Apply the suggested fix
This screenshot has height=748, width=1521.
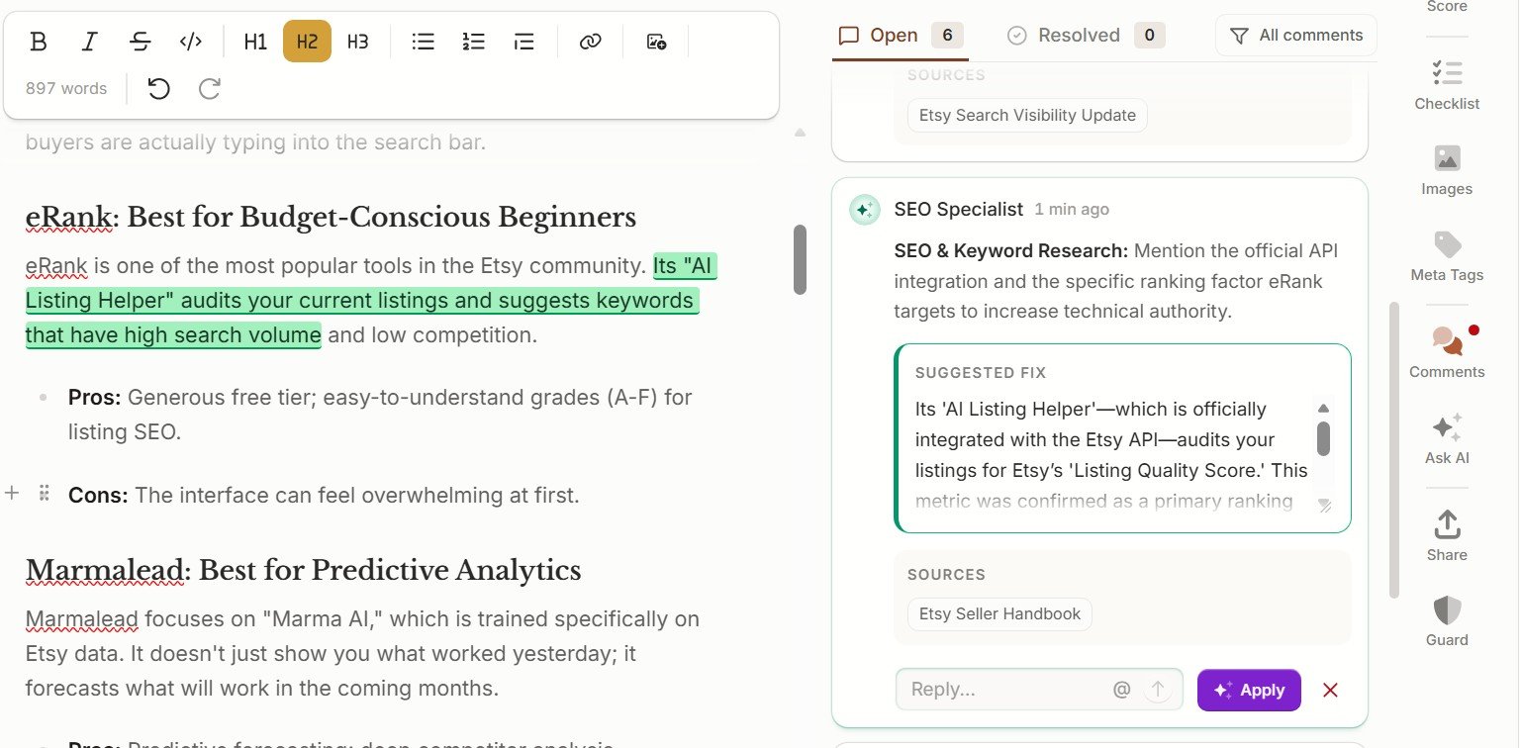(x=1249, y=691)
